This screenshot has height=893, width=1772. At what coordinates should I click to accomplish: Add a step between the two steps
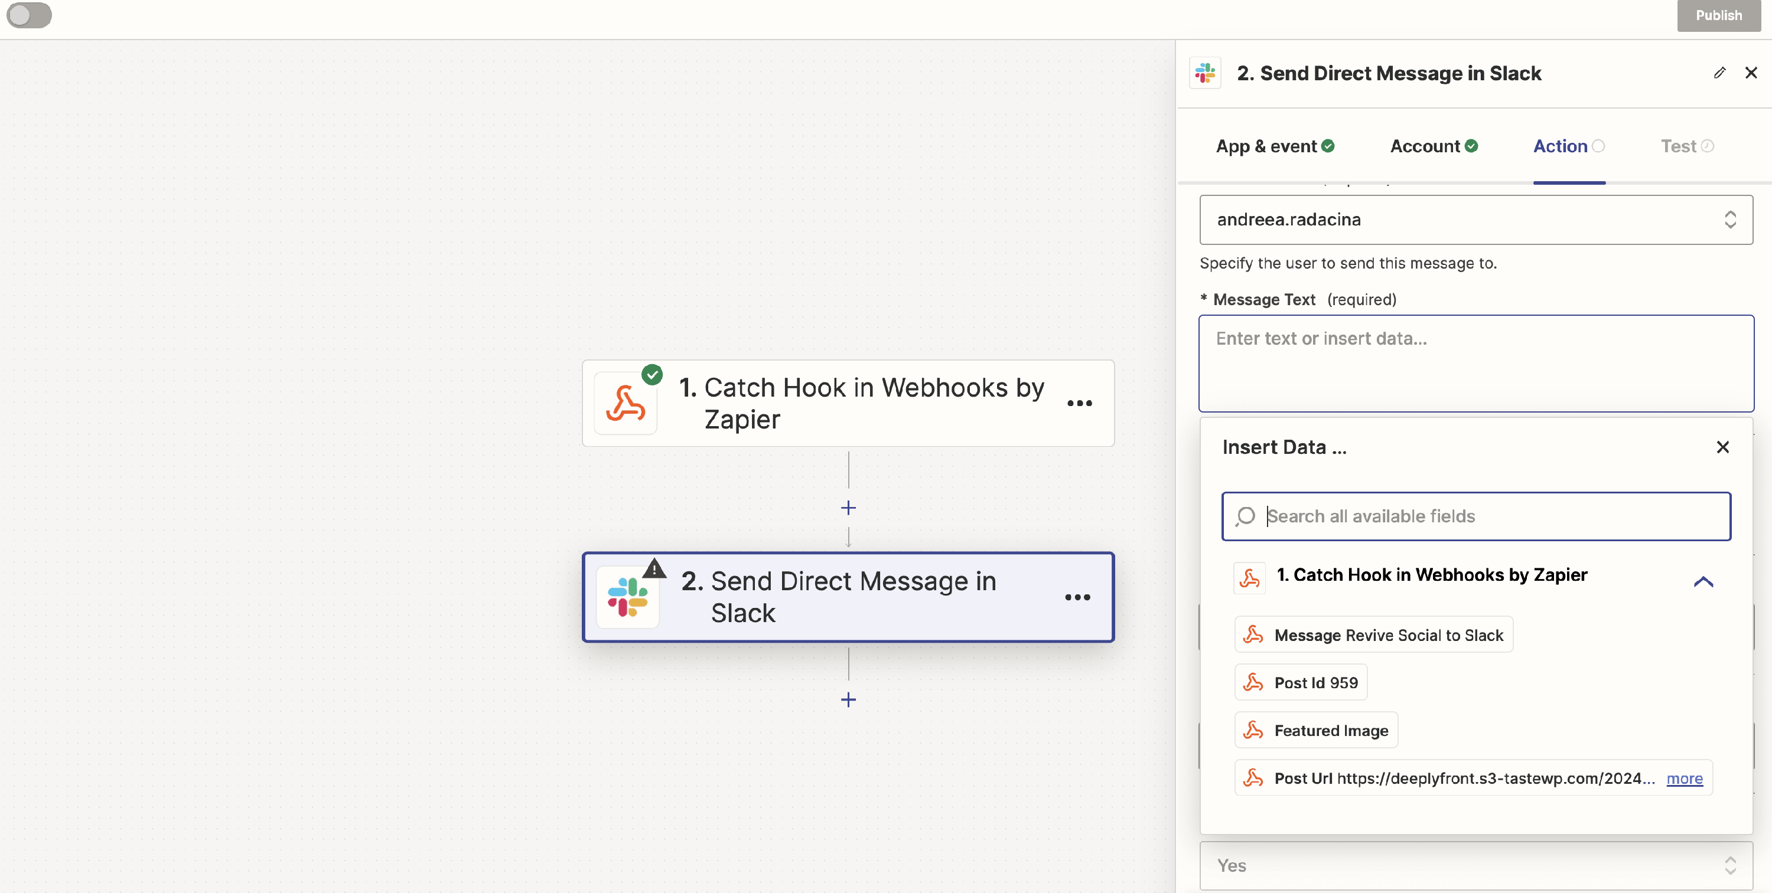[848, 508]
